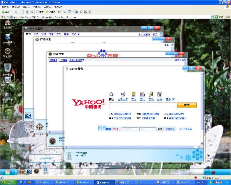
Task: Click the Windows Start button
Action: [x=8, y=182]
